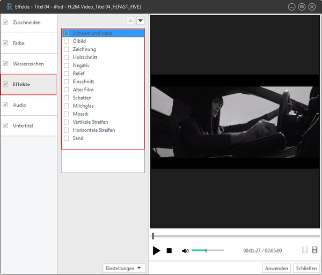
Task: Move effect up with arrow button
Action: pos(130,20)
